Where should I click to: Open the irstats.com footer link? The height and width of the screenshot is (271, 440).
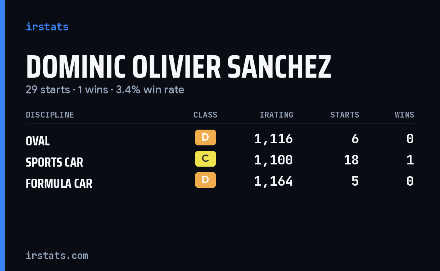(57, 255)
